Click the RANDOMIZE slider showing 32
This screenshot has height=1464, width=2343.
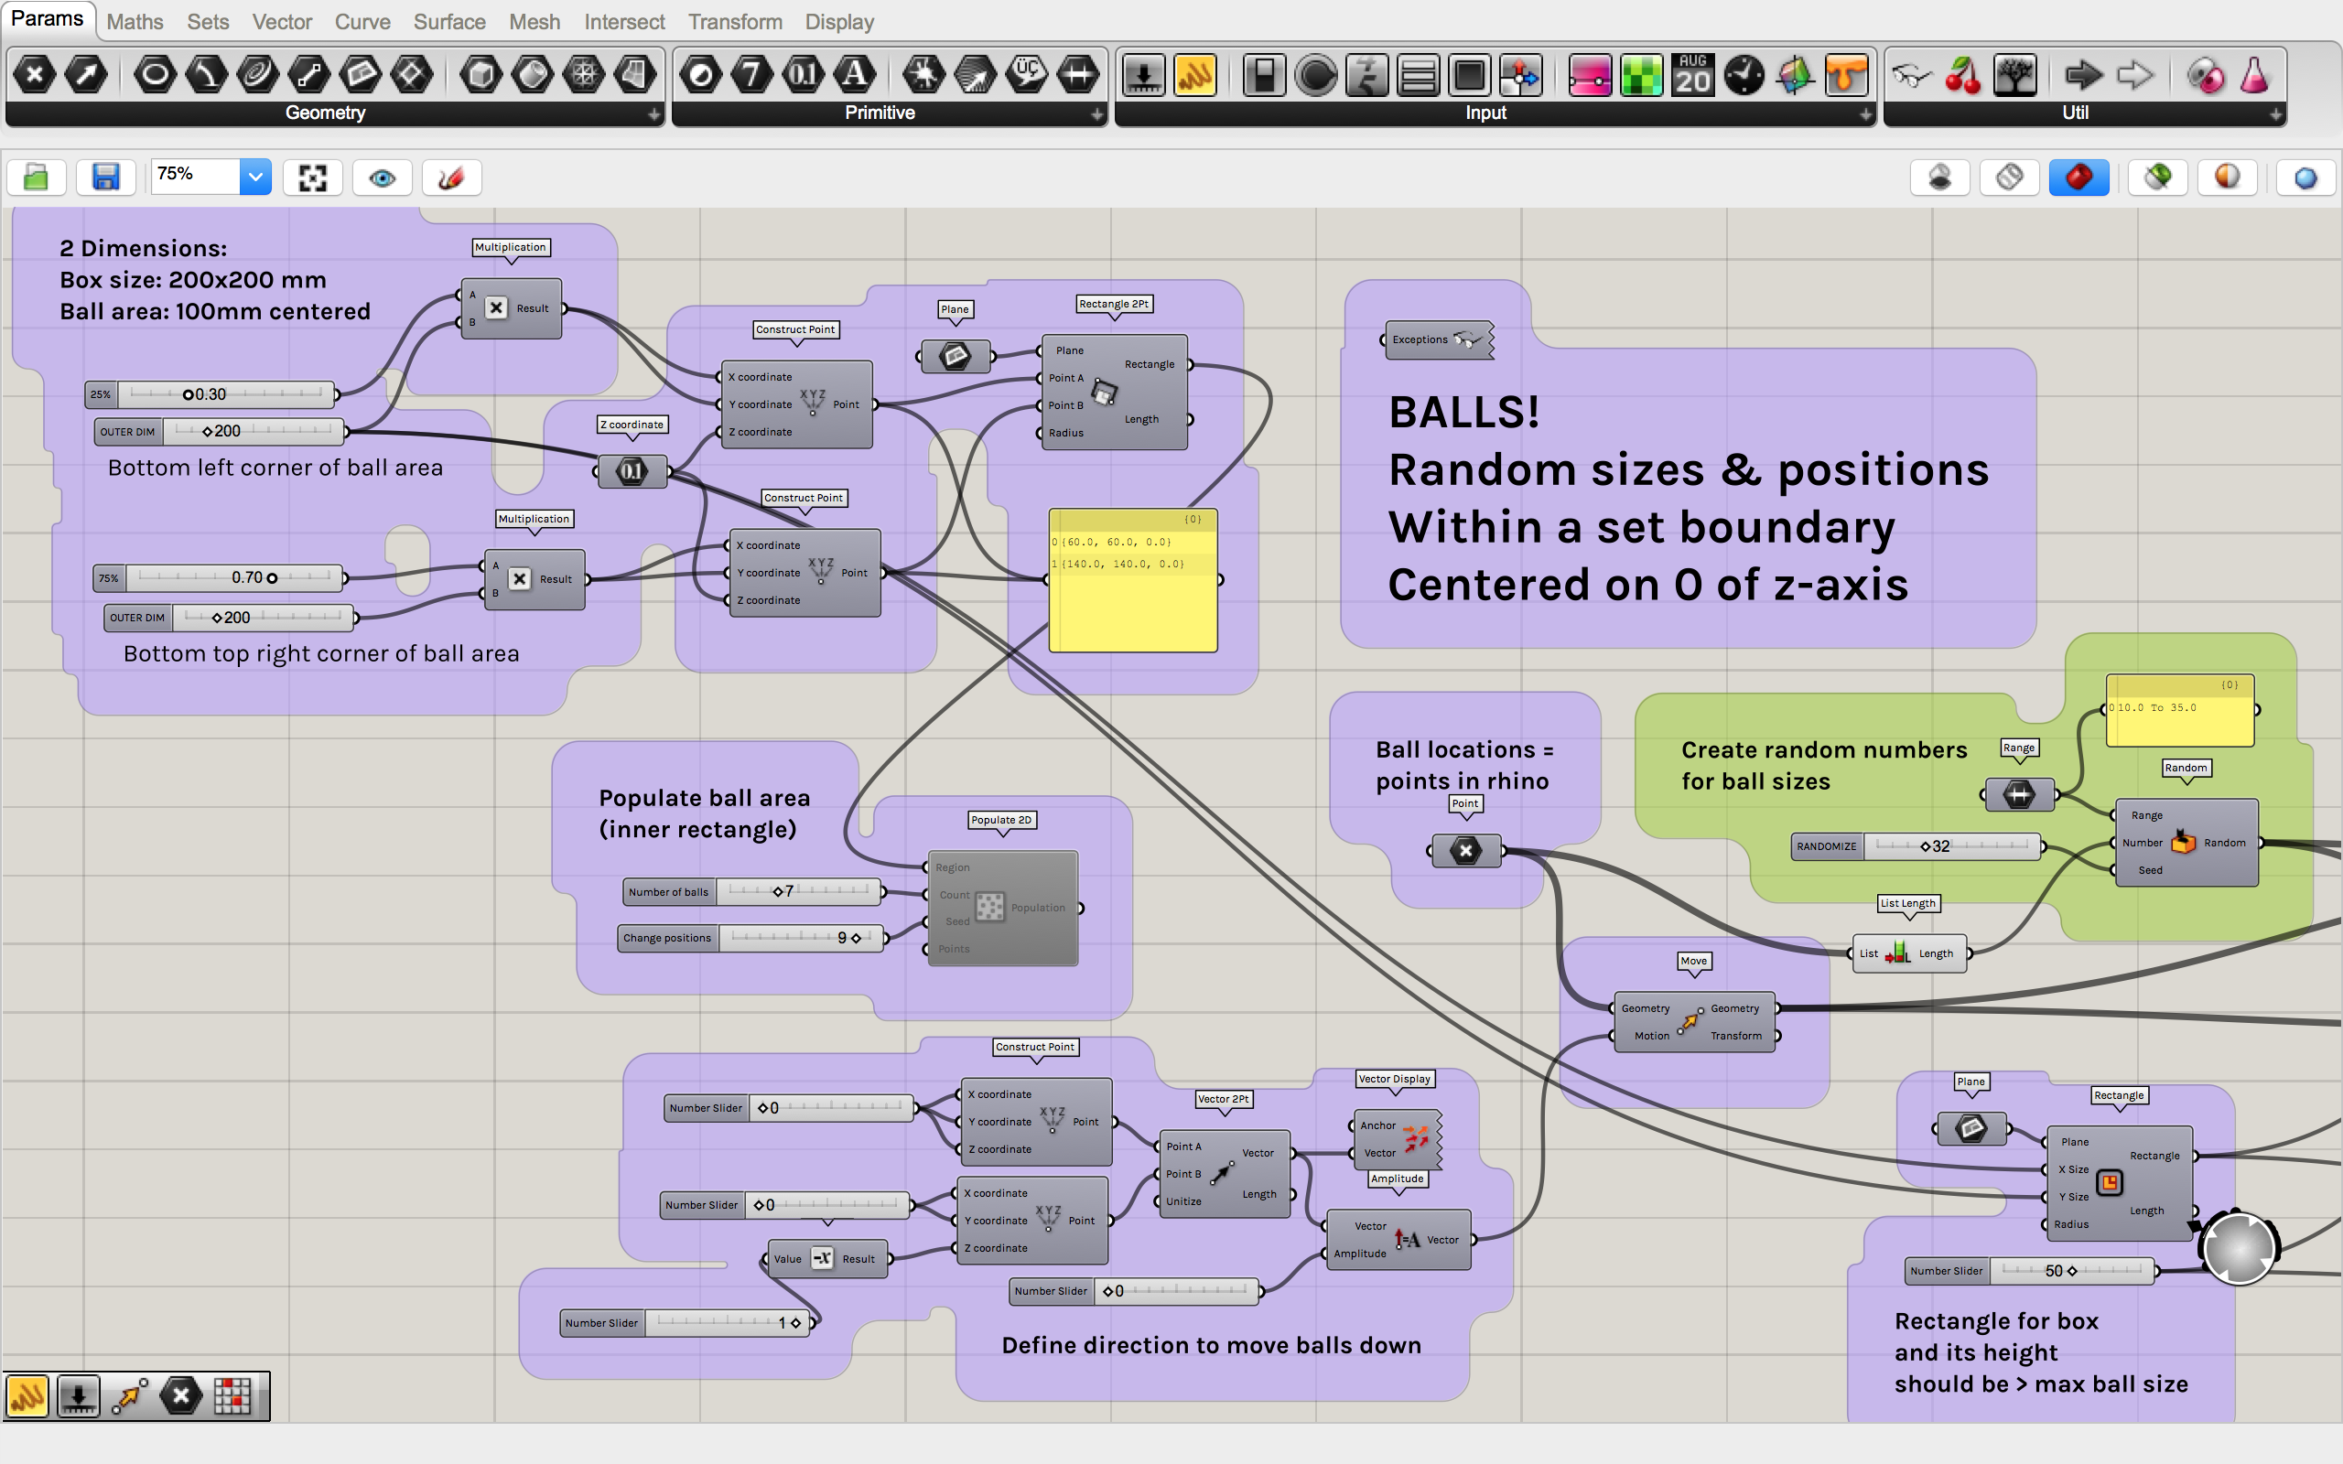click(x=1917, y=846)
